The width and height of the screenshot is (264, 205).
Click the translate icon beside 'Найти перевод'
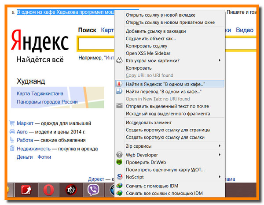pos(119,91)
